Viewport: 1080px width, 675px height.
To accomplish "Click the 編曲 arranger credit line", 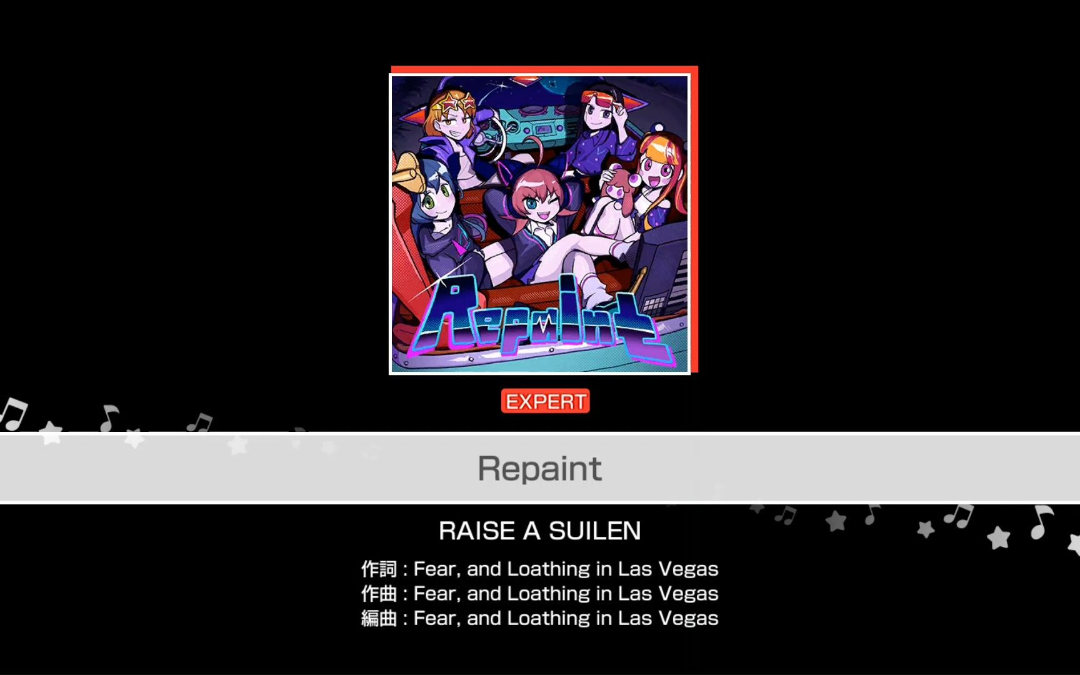I will coord(540,618).
